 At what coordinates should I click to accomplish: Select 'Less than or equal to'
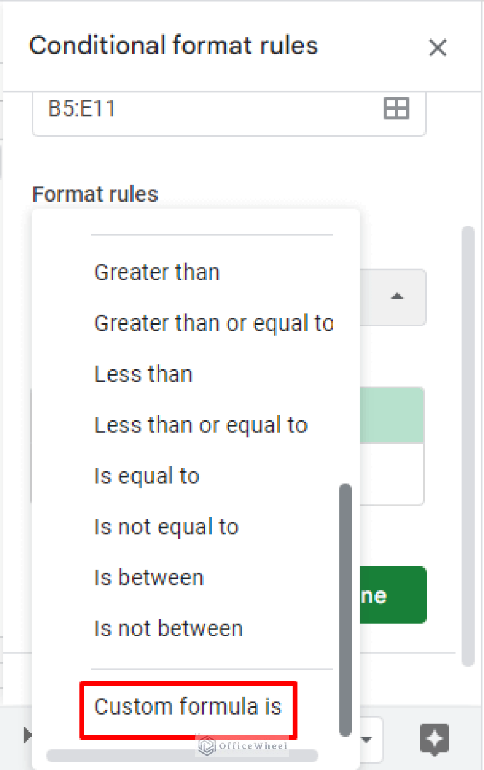click(201, 425)
